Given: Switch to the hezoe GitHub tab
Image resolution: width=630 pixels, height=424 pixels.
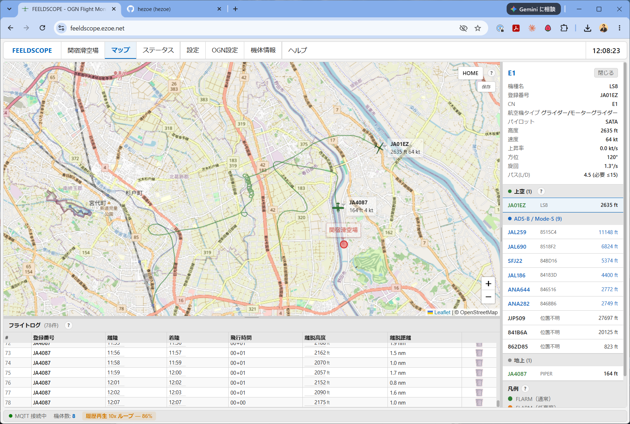Looking at the screenshot, I should click(174, 9).
